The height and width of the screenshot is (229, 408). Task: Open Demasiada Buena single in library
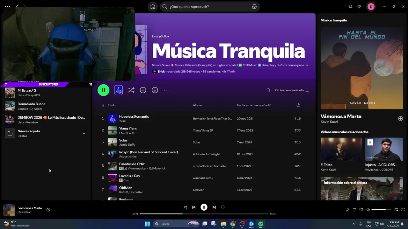[46, 106]
